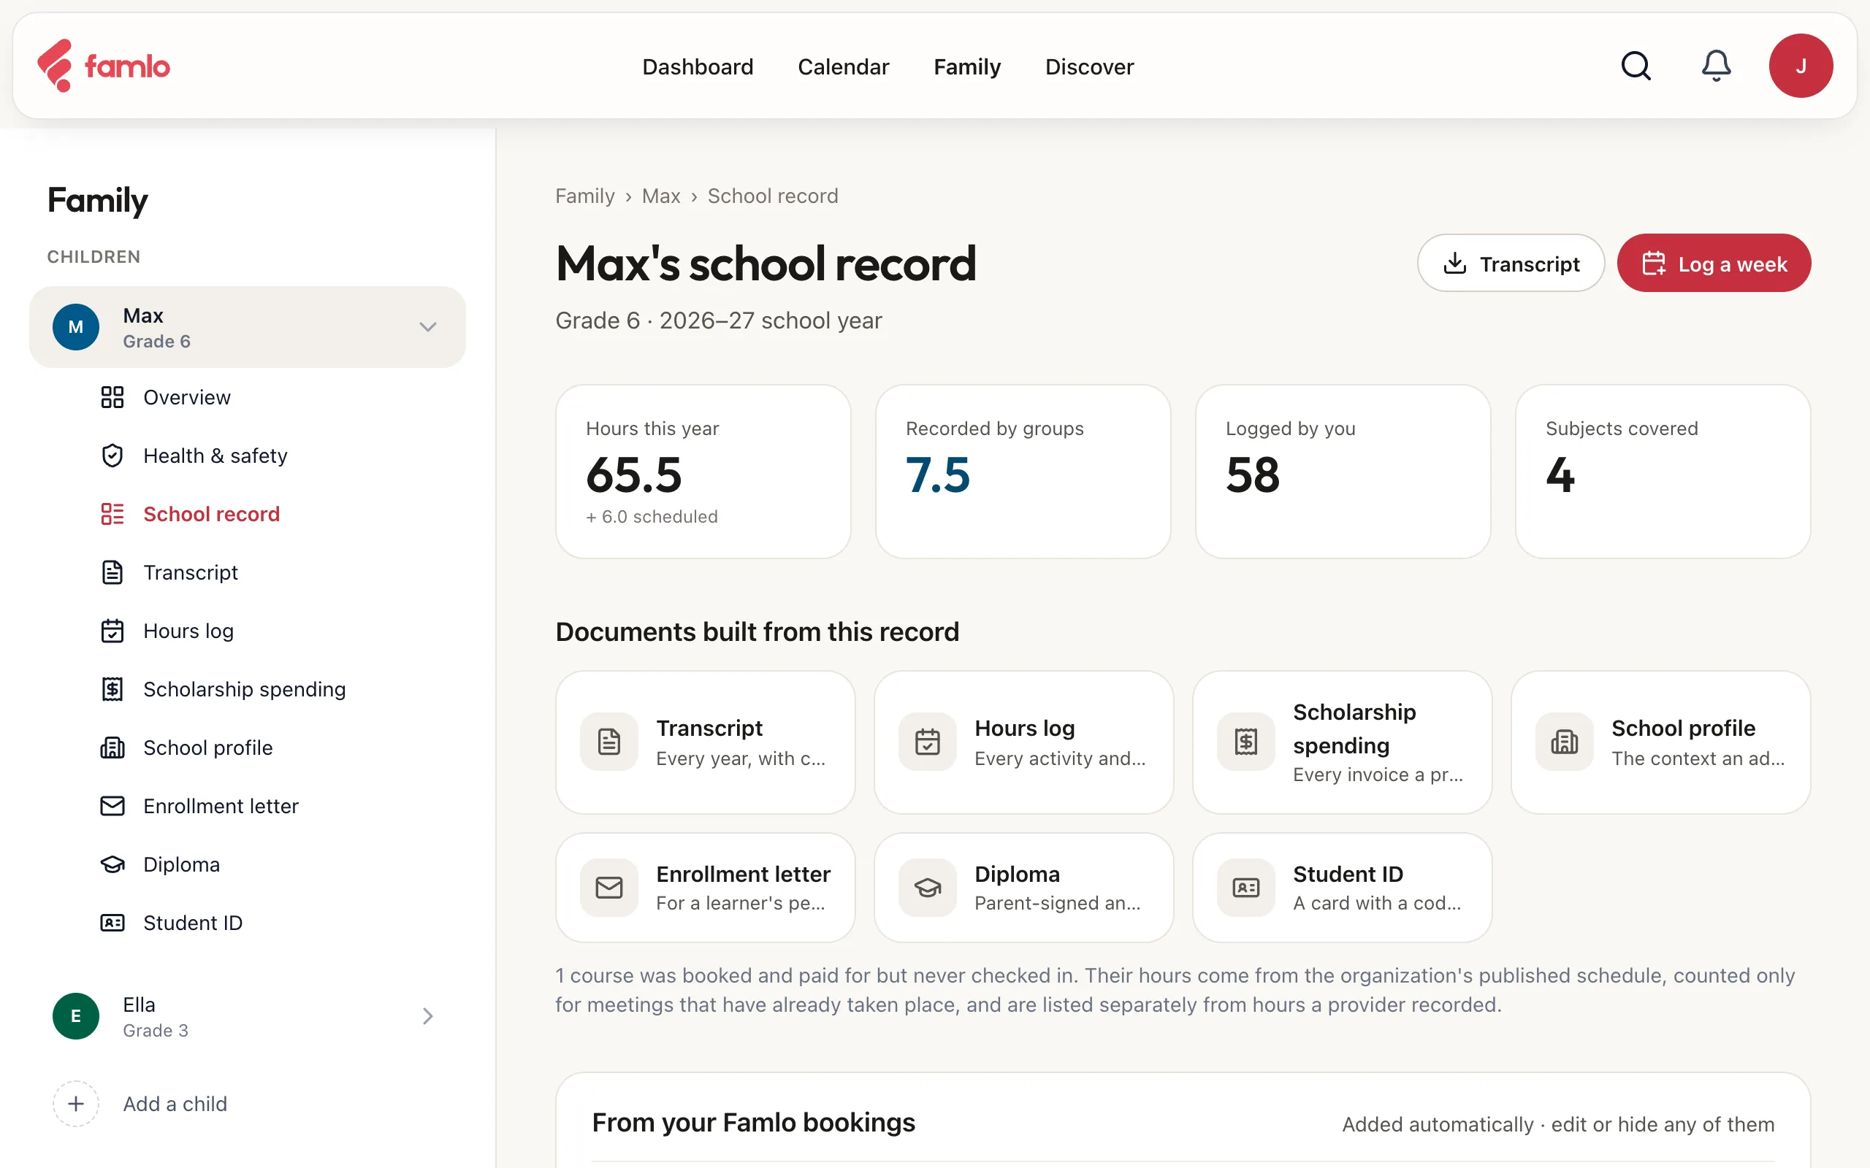Click the plus icon for Add a child
The image size is (1870, 1168).
76,1103
